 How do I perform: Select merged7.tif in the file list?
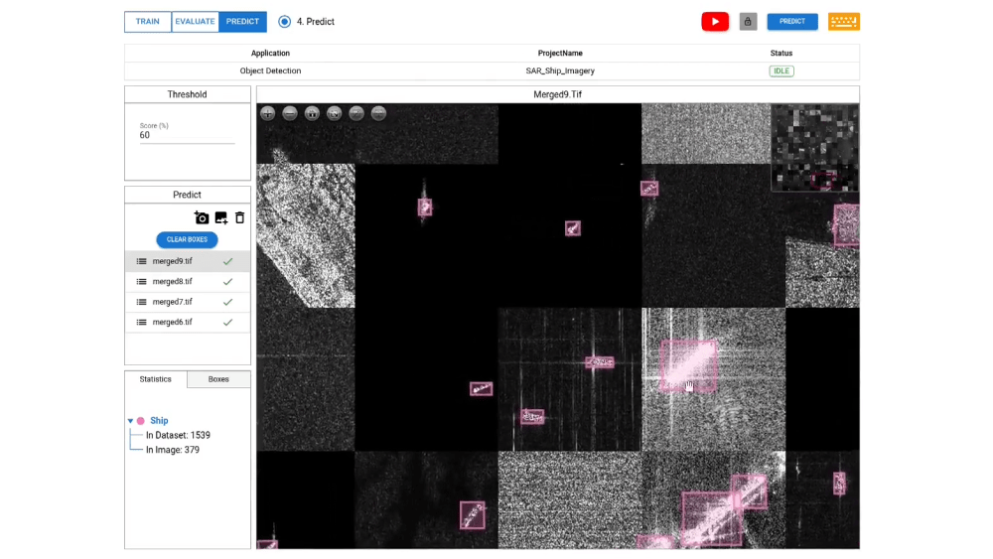coord(173,302)
